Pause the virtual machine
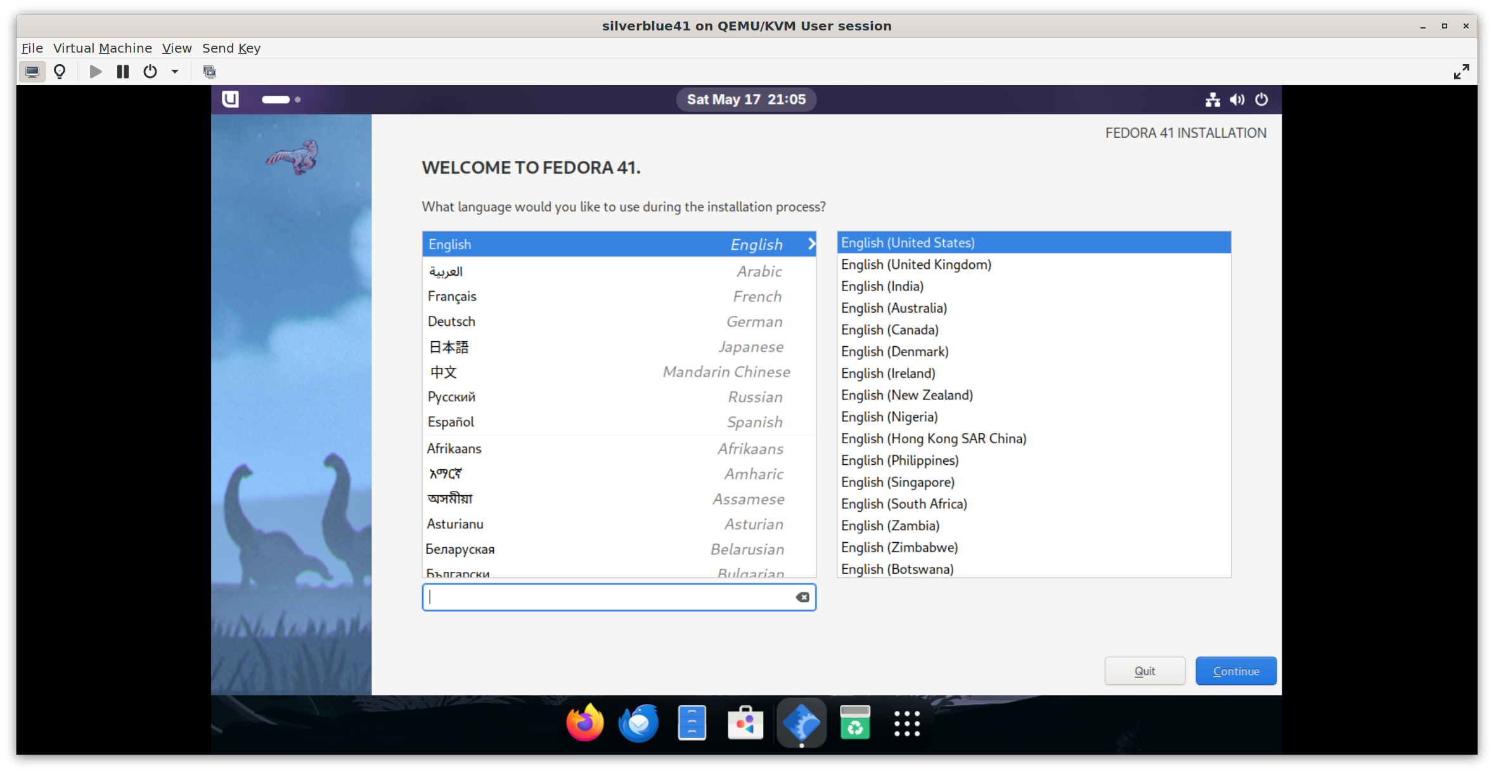1494x773 pixels. pos(123,72)
